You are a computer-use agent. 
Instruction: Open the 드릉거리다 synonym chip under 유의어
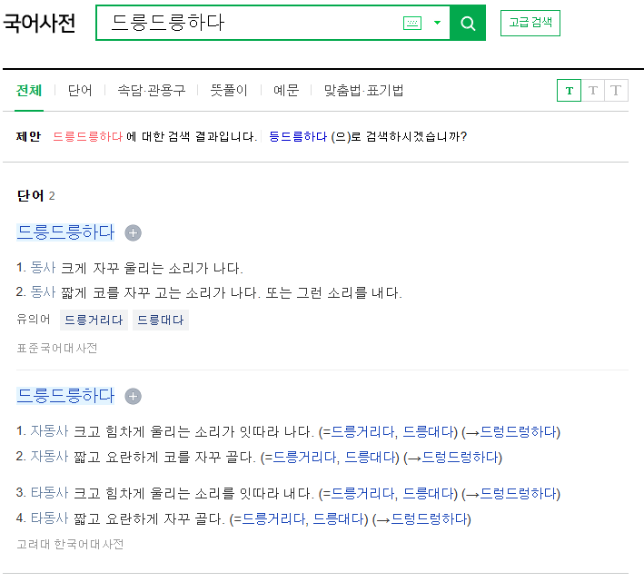point(94,320)
